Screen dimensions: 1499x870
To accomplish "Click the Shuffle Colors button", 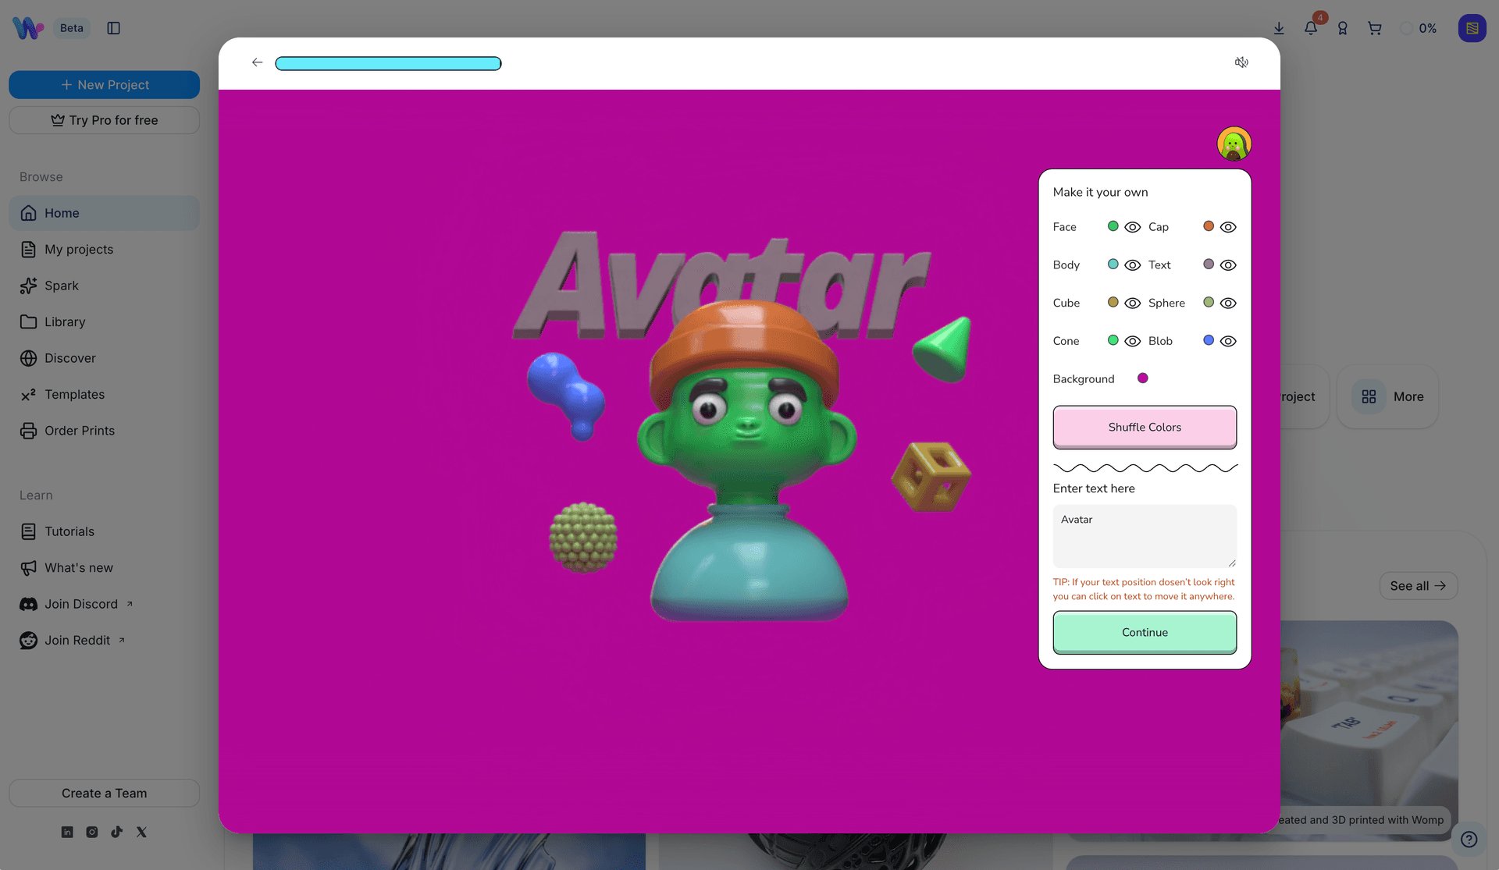I will click(1145, 427).
